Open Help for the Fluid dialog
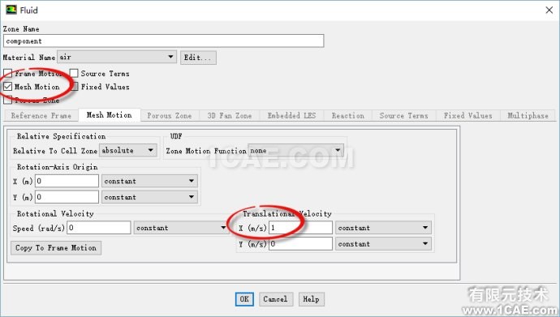This screenshot has height=317, width=560. point(311,299)
